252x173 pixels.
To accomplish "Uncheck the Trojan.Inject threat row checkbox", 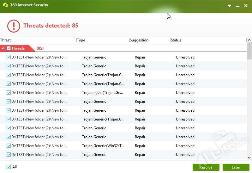I will click(9, 93).
